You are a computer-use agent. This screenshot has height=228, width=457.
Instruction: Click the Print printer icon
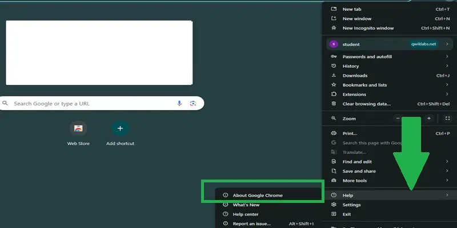pos(334,133)
